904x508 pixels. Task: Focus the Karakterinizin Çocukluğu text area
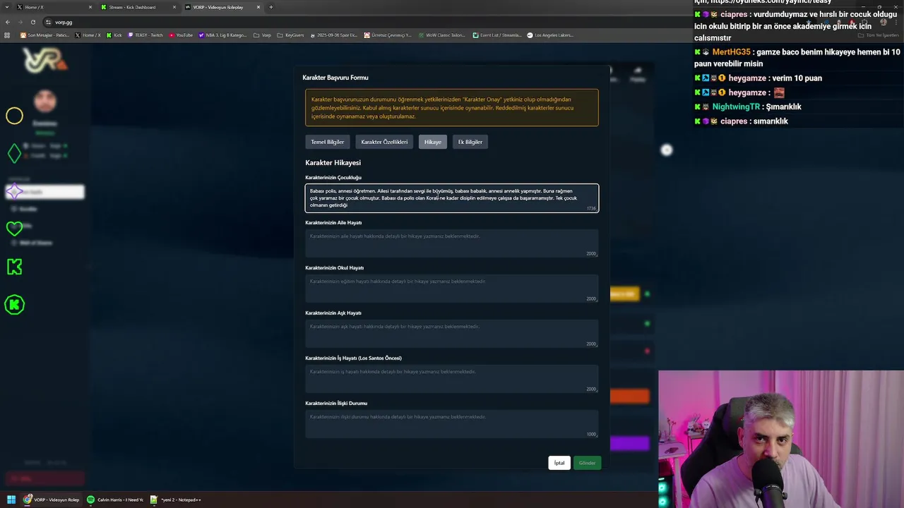point(452,198)
